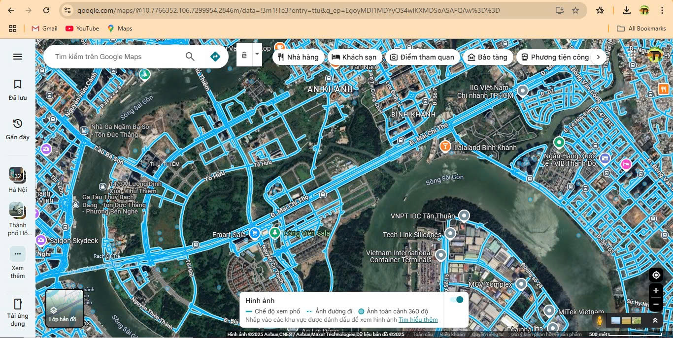Click the Lalaland Bình Khánh bar marker
The image size is (673, 338).
click(x=445, y=146)
